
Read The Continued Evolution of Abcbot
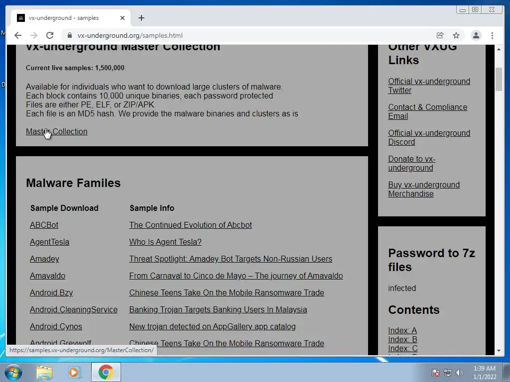(191, 225)
